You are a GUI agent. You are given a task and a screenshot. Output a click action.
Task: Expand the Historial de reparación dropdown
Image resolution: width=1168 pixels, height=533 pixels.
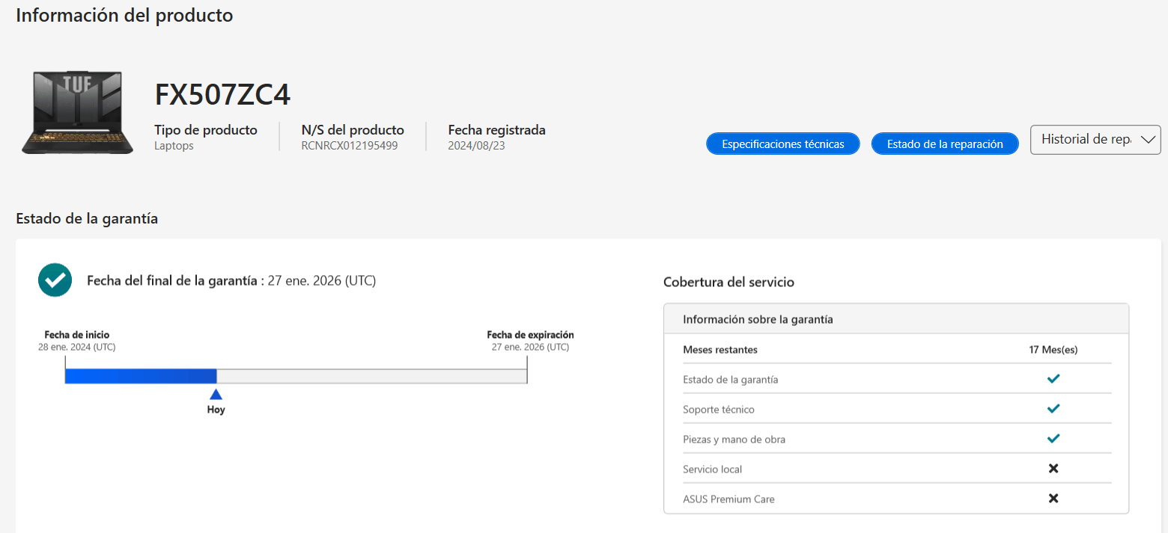point(1095,140)
